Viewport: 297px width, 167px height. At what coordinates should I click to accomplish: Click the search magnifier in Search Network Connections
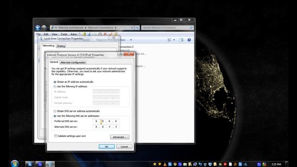click(191, 28)
